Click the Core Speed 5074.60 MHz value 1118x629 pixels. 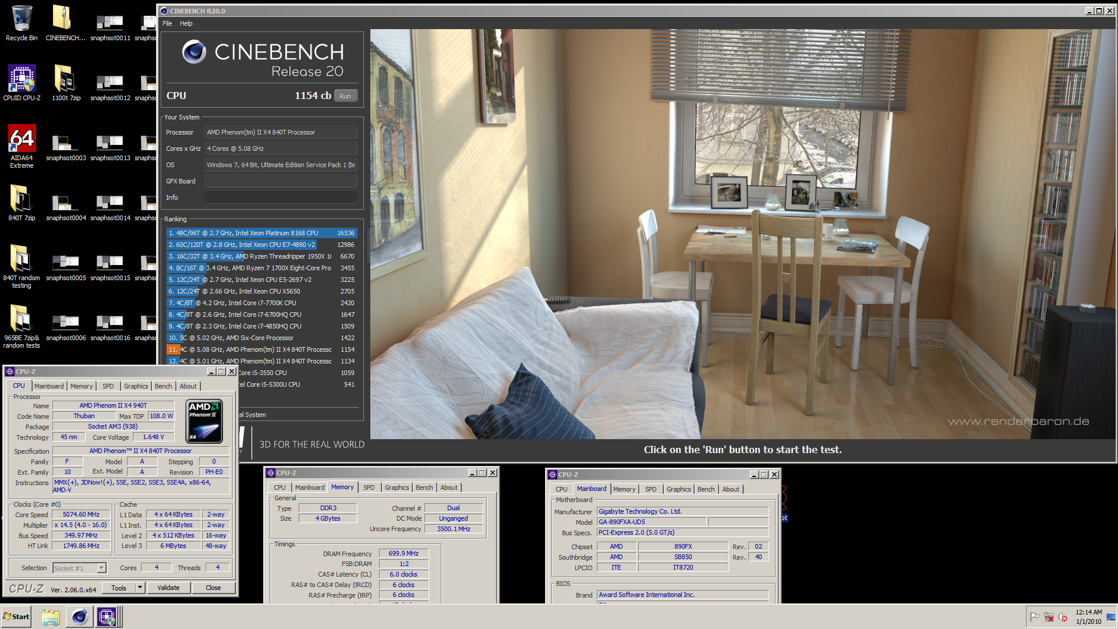coord(81,515)
